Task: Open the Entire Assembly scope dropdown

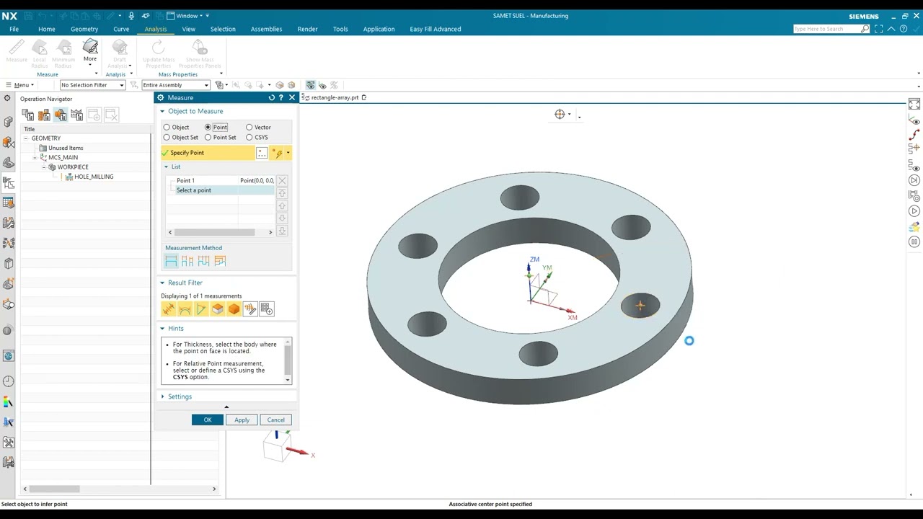Action: coord(175,85)
